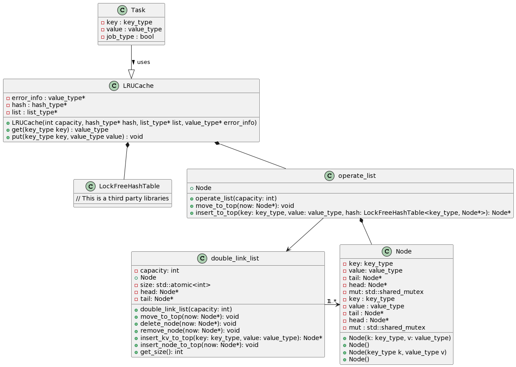Click 'Node(k: key_type, v: value_type)' constructor
The image size is (516, 367).
coord(400,338)
